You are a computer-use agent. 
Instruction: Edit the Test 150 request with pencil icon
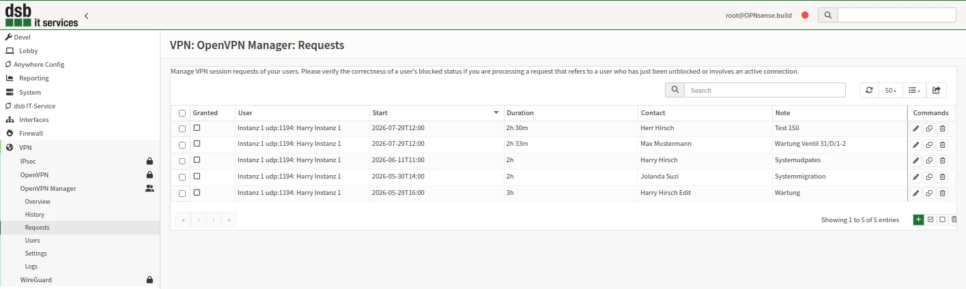pos(915,129)
